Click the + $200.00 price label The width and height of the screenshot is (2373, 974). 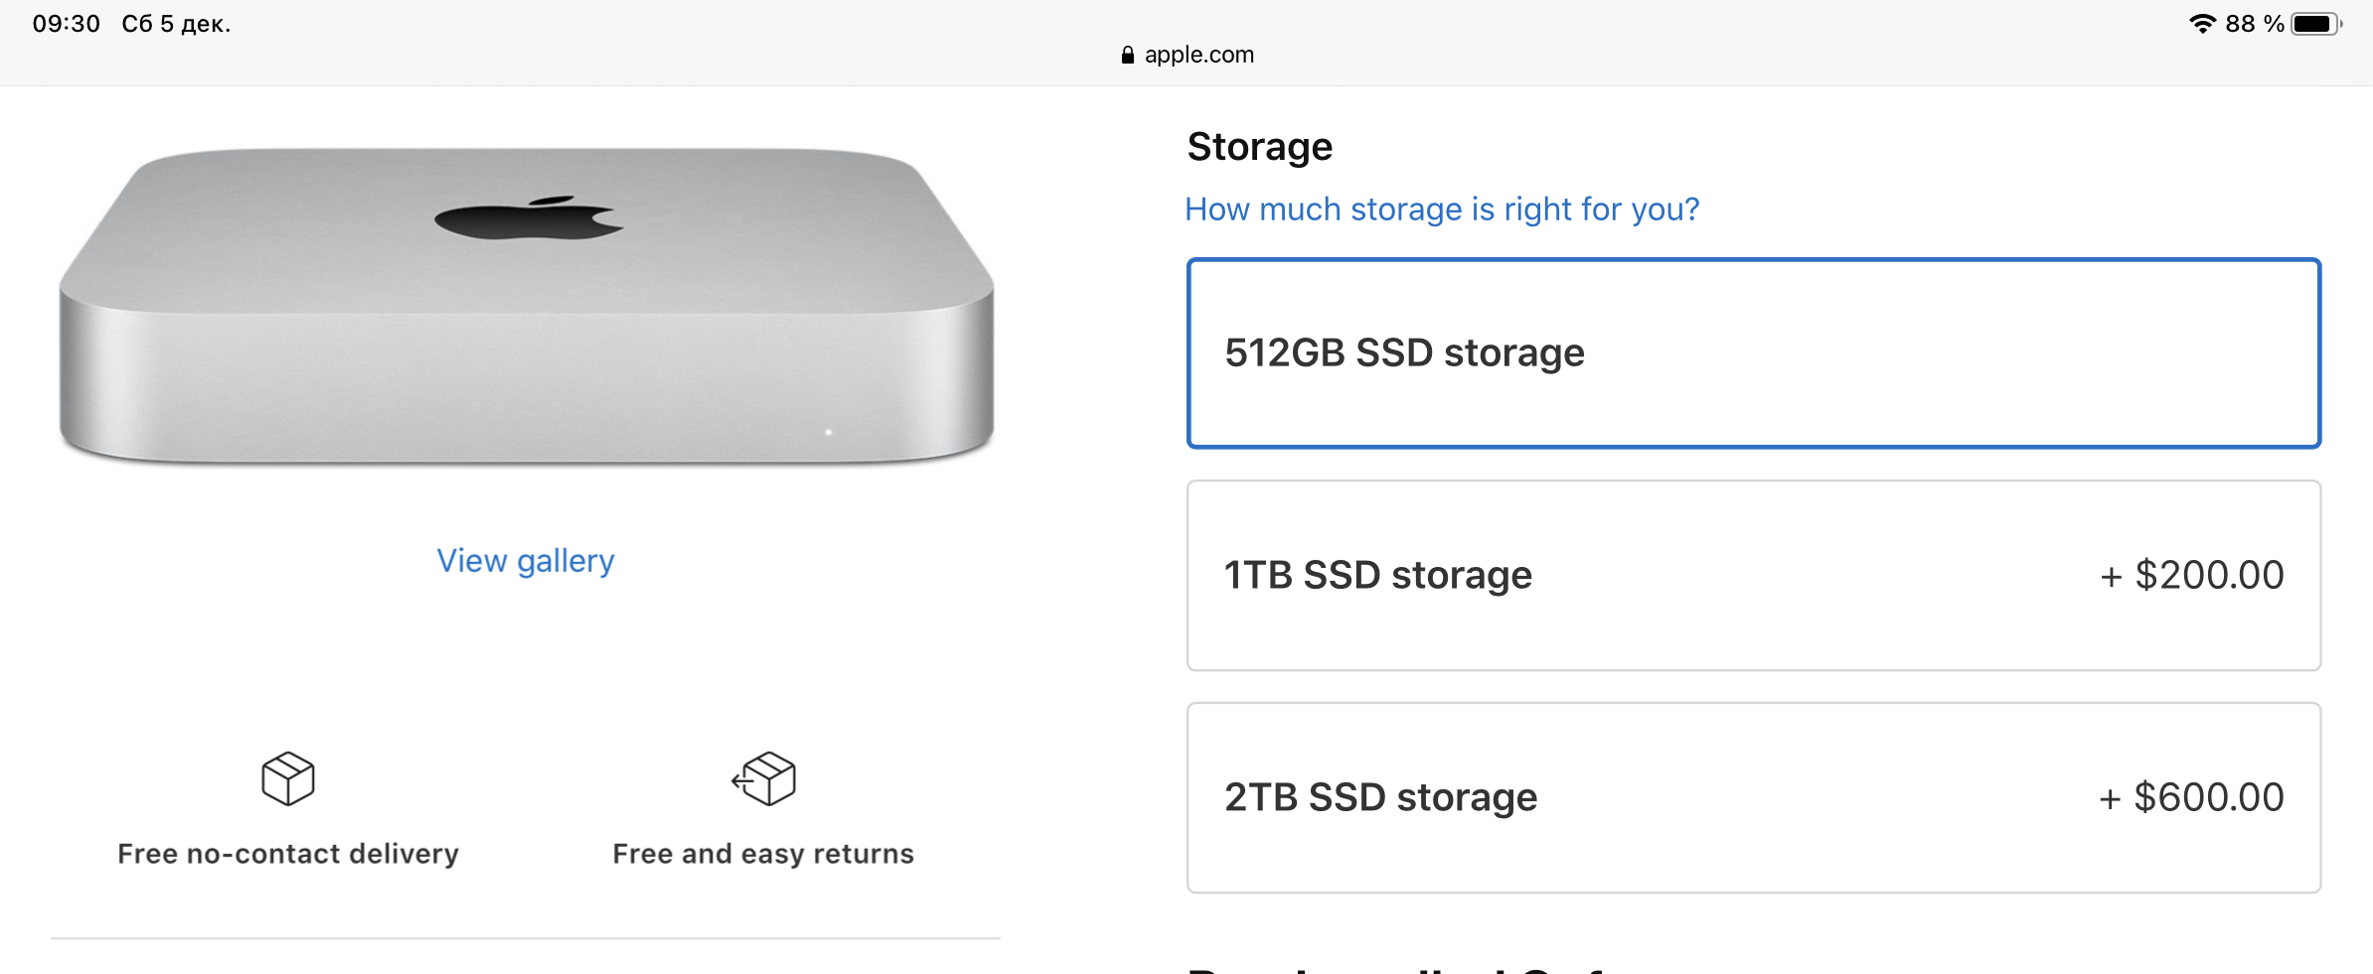(2192, 576)
